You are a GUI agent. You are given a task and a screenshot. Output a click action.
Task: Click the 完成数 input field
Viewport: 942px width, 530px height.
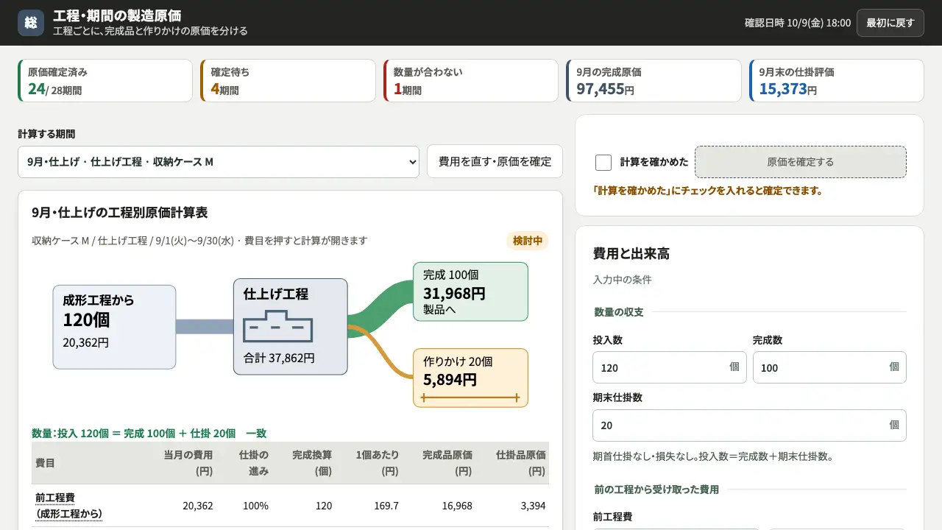829,367
